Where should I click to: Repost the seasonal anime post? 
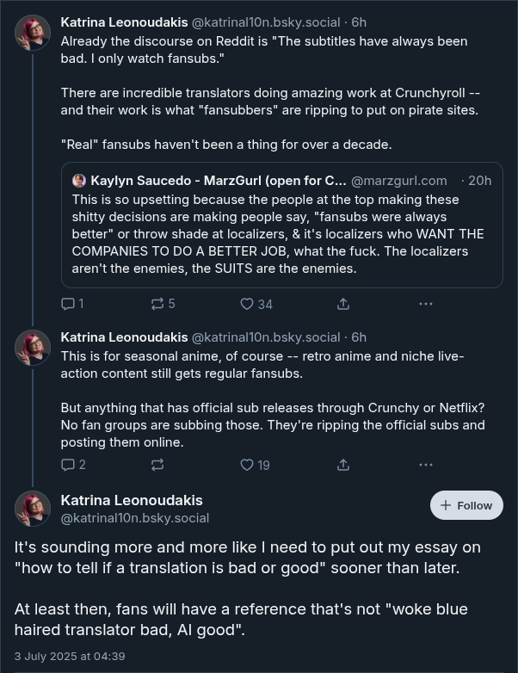(157, 465)
